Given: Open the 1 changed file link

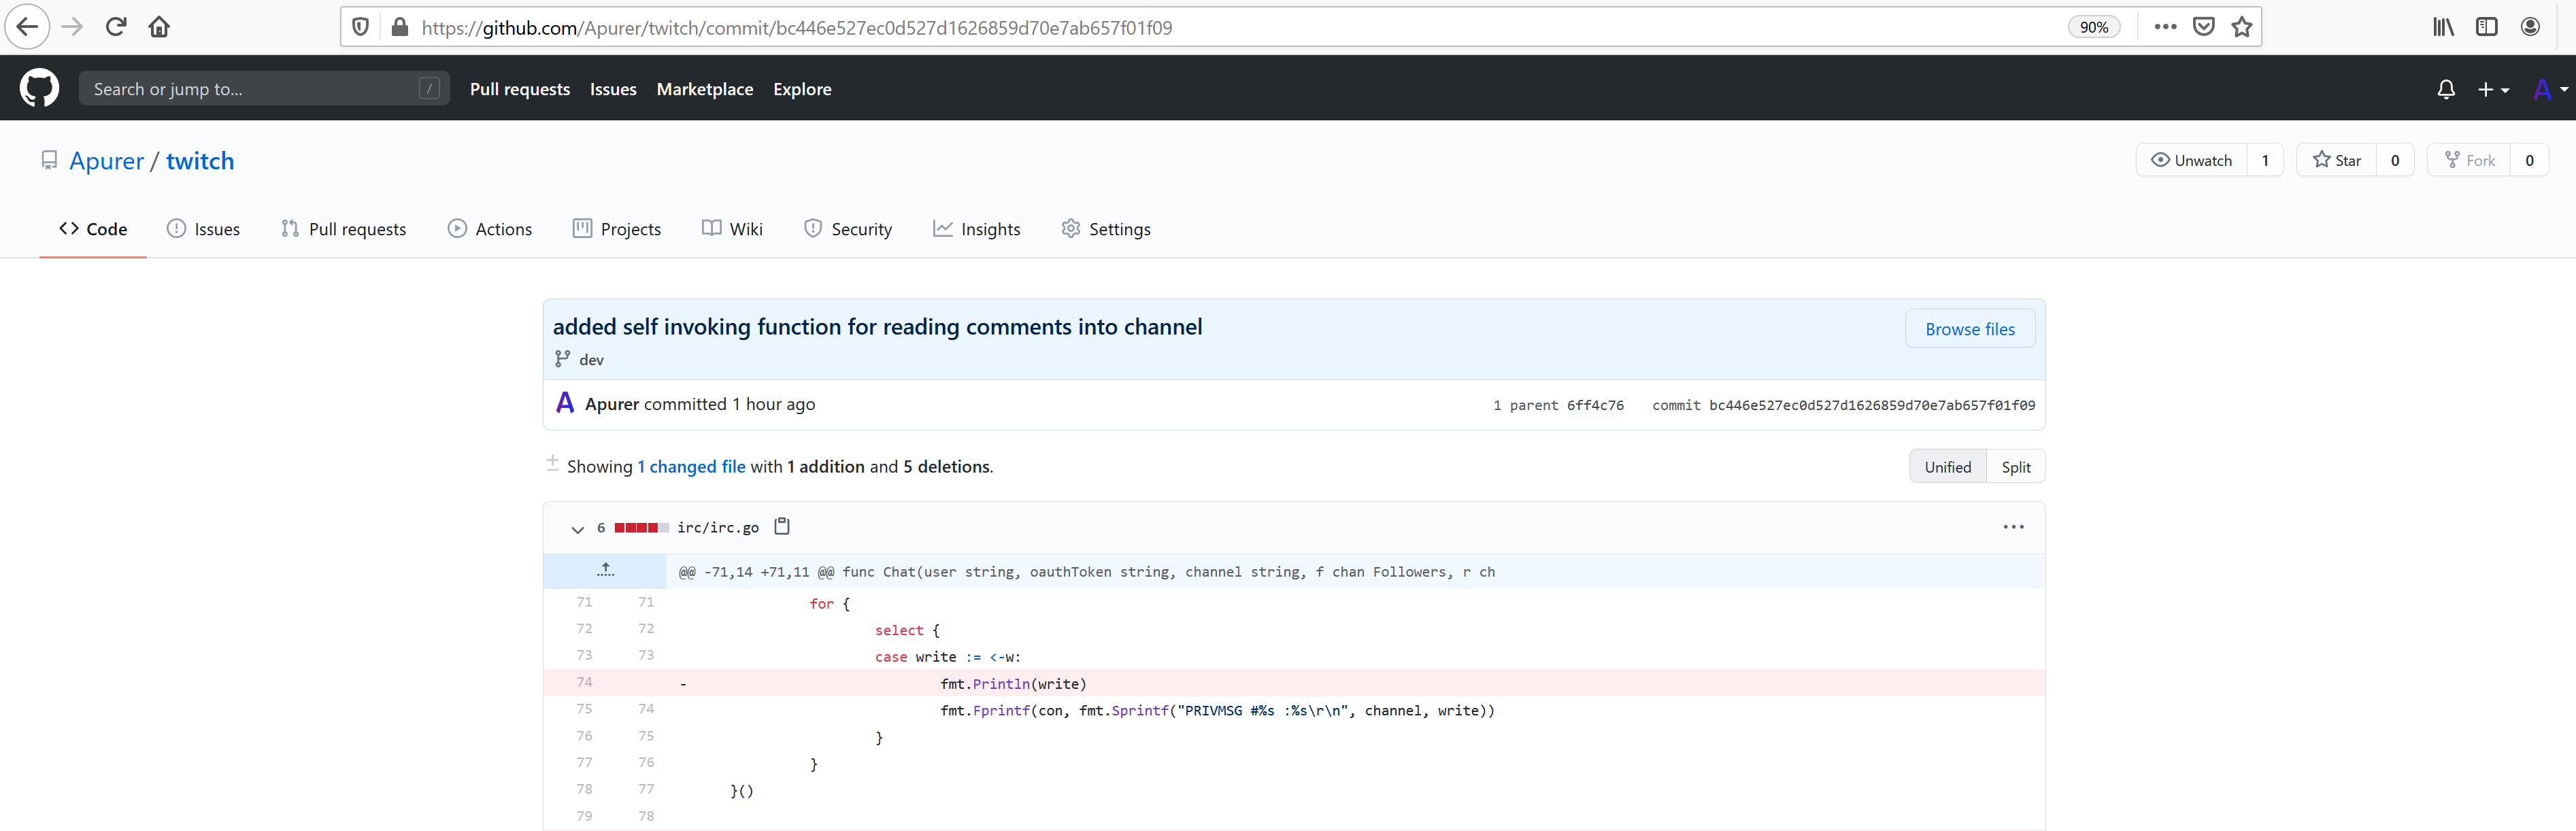Looking at the screenshot, I should tap(691, 466).
